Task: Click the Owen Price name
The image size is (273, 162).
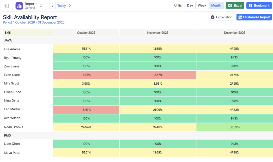Action: [12, 92]
